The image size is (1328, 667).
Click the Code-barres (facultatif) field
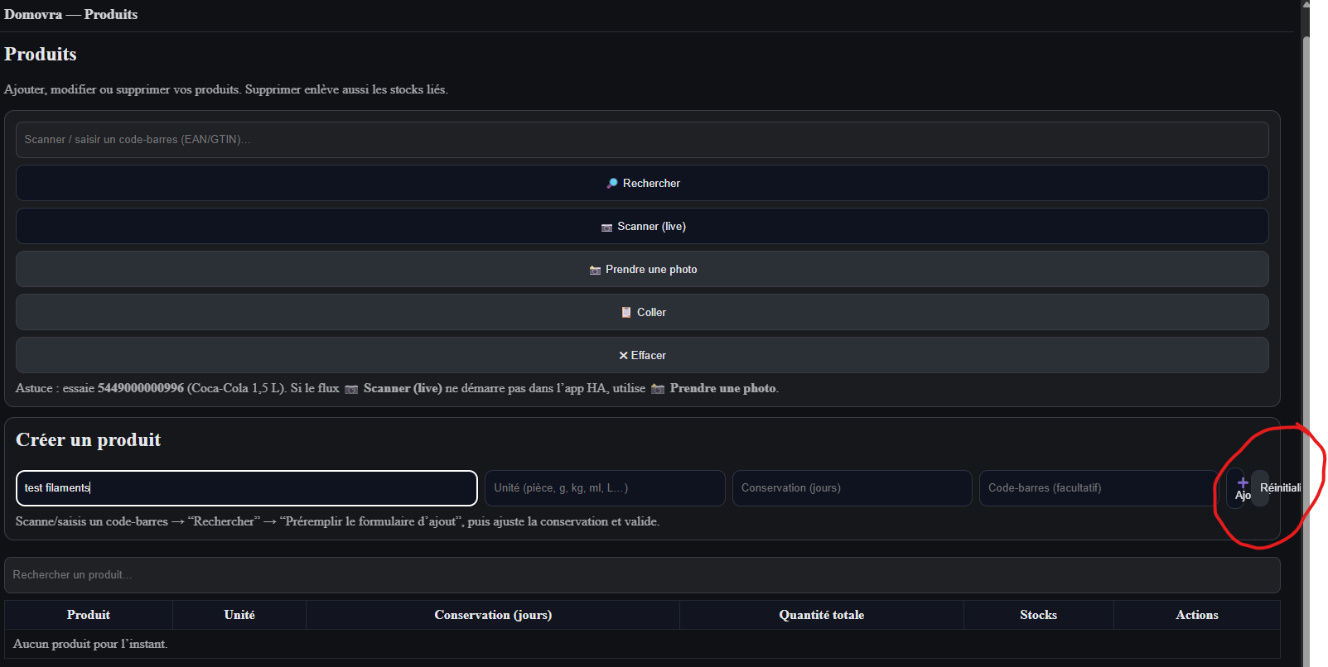click(1097, 488)
